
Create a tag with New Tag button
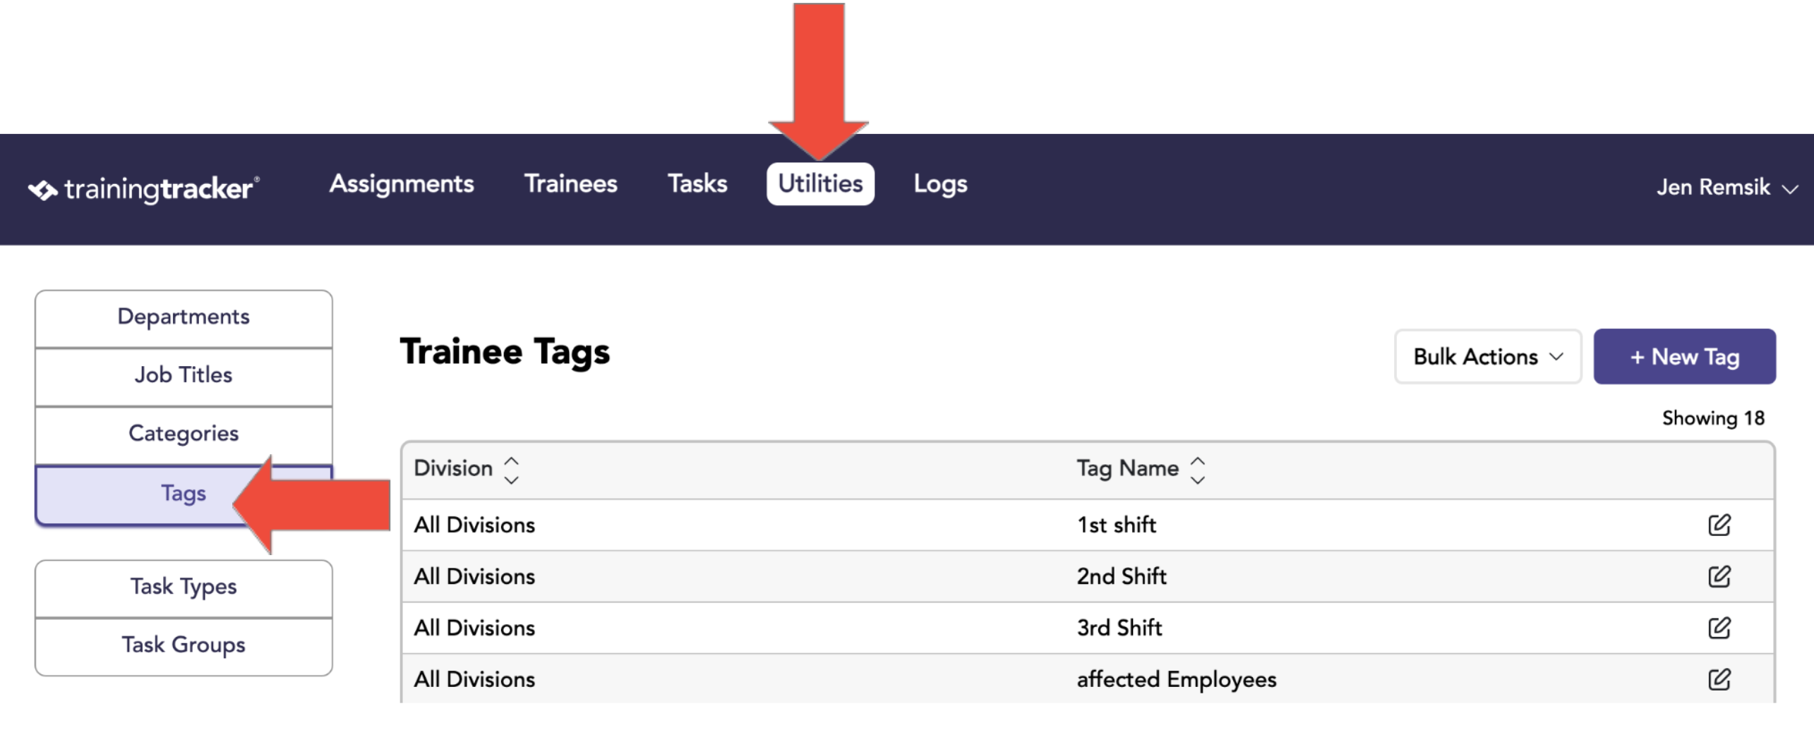1684,357
